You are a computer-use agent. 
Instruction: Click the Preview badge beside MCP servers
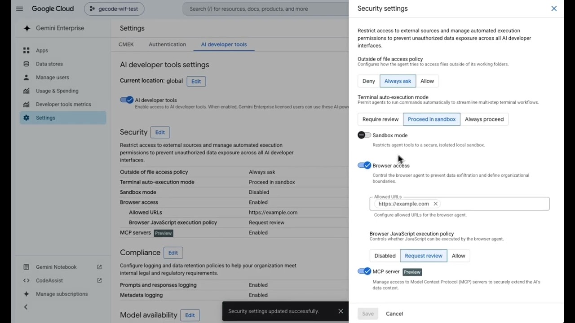[x=164, y=233]
